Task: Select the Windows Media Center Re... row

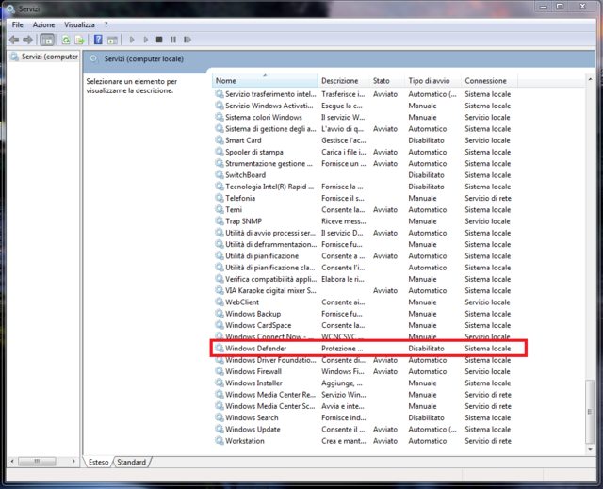Action: pos(363,395)
